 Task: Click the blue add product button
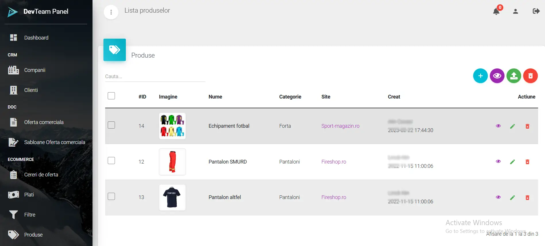(480, 76)
